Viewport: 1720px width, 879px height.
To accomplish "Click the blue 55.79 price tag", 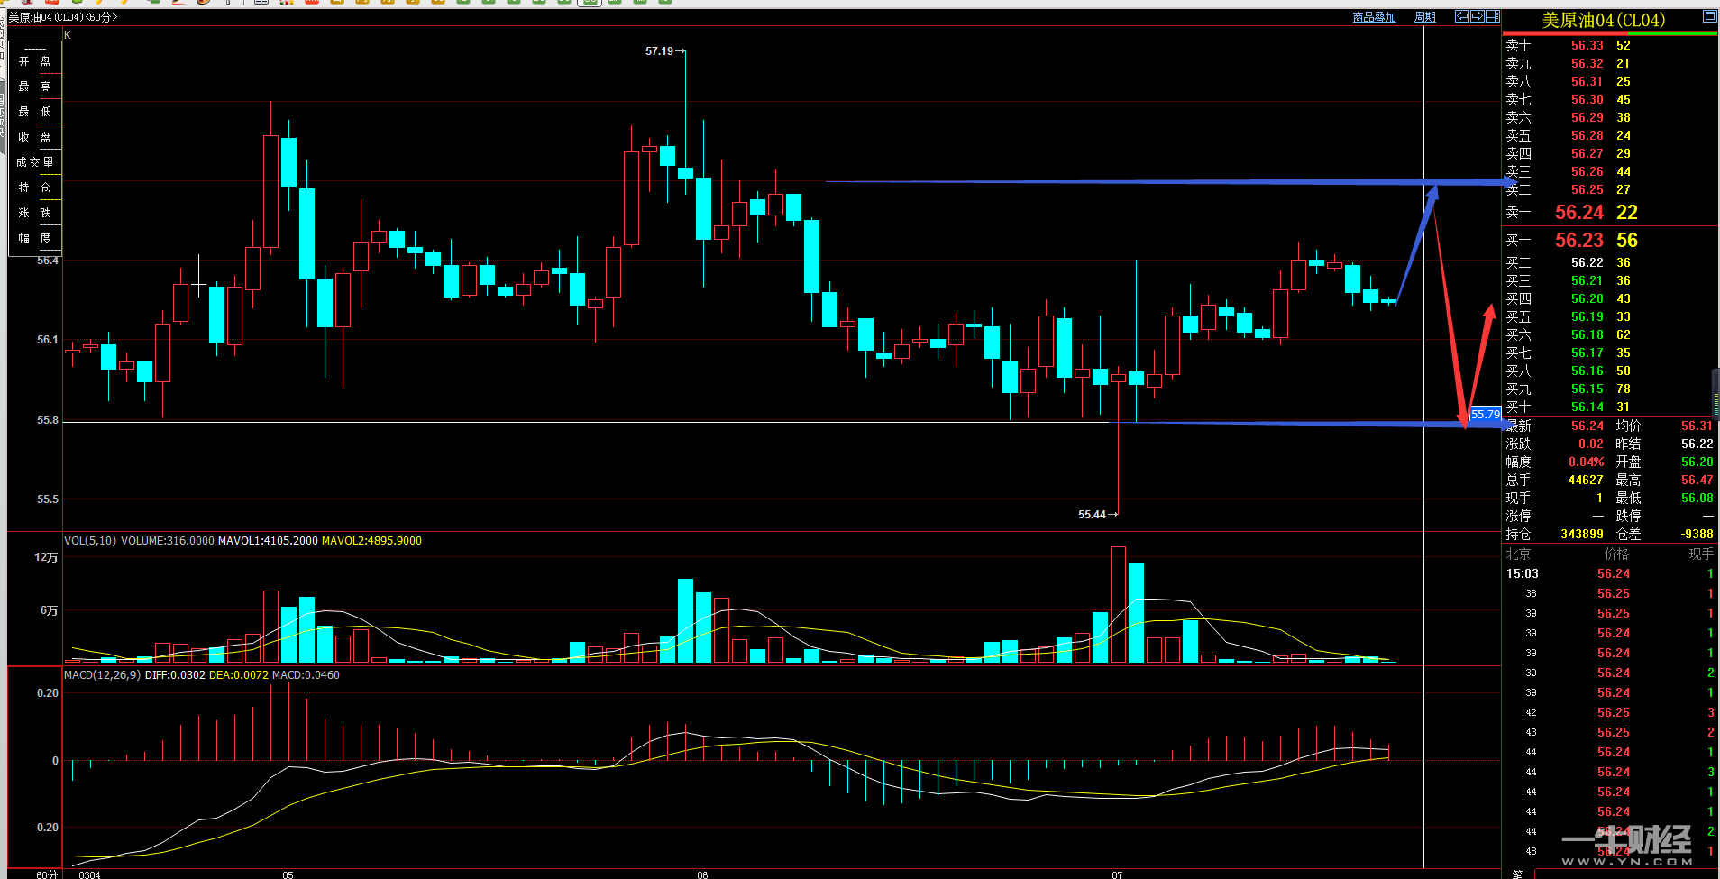I will point(1485,415).
